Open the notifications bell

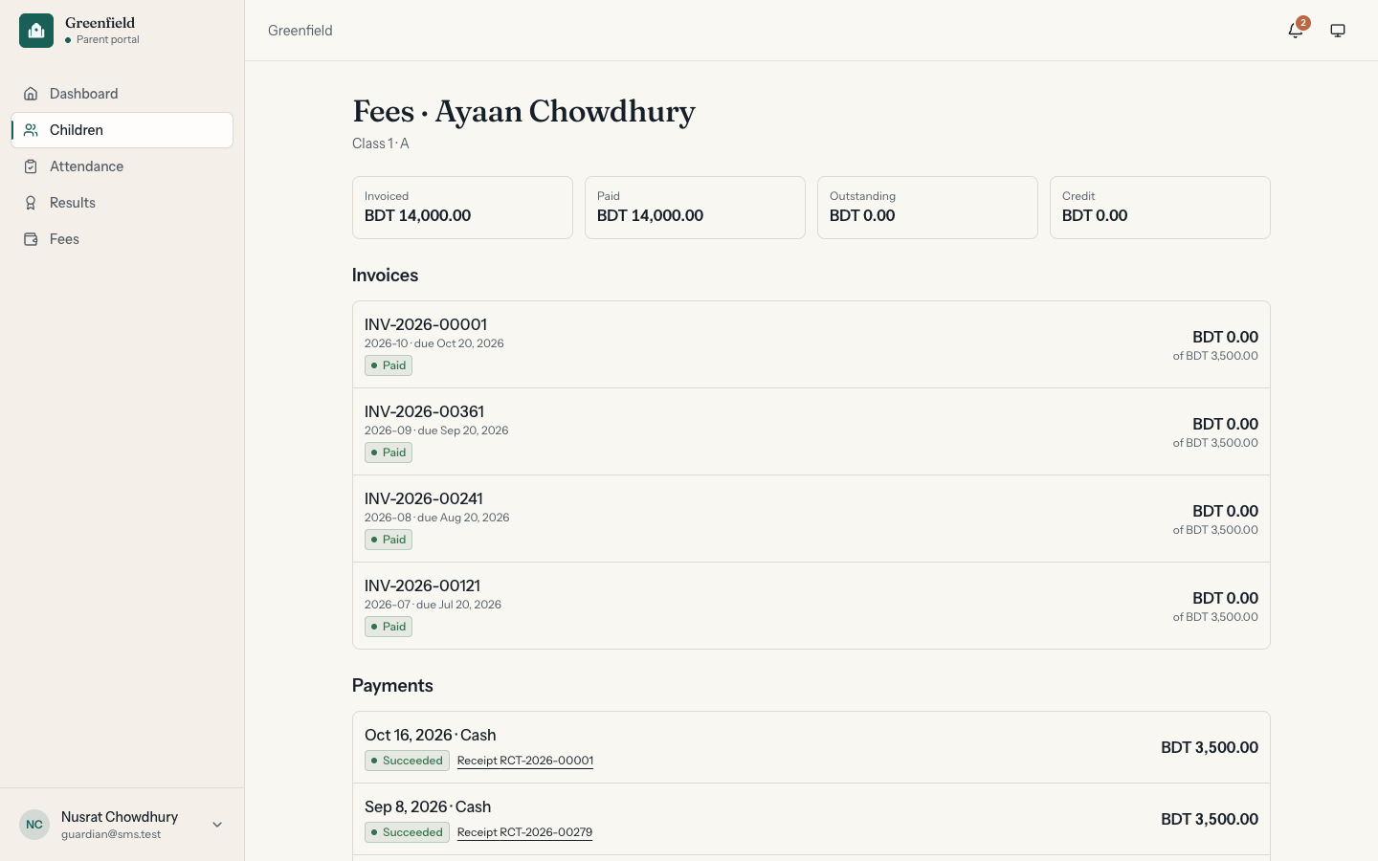1296,31
